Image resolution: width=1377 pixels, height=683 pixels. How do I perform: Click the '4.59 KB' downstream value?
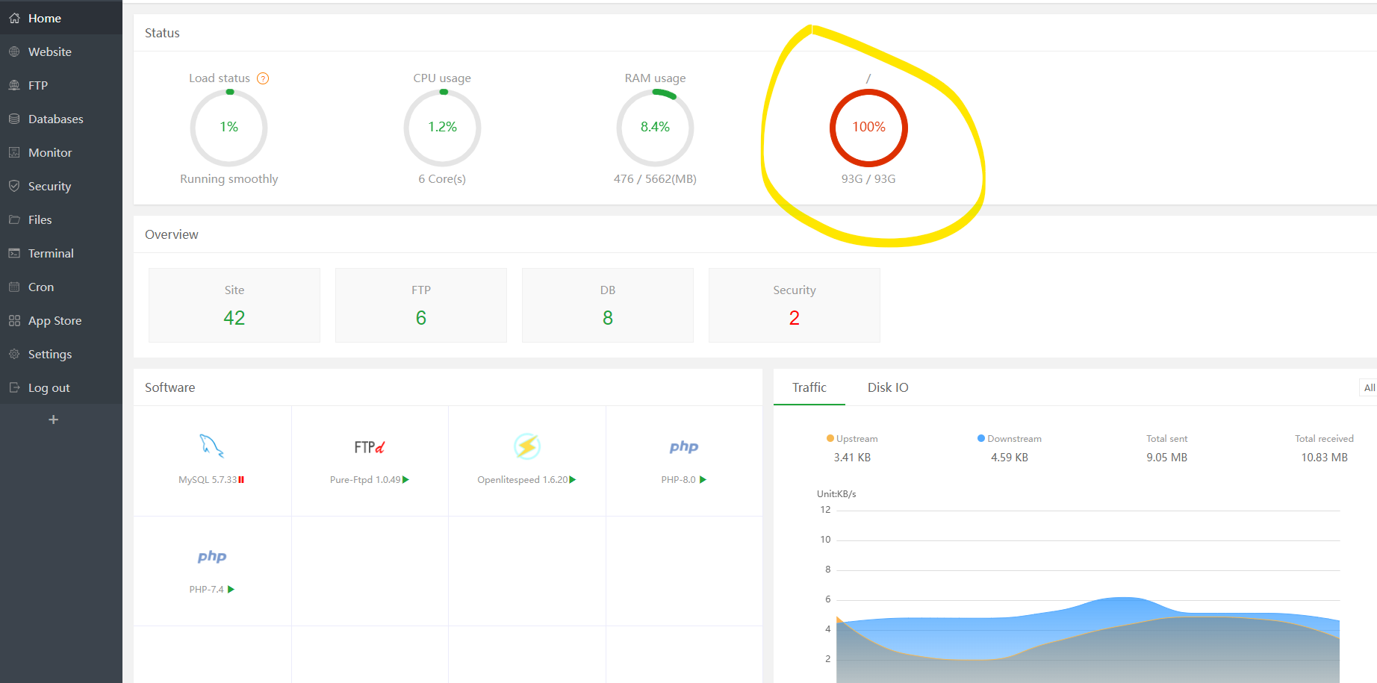tap(1010, 458)
